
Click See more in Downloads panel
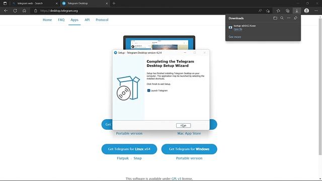[x=235, y=37]
